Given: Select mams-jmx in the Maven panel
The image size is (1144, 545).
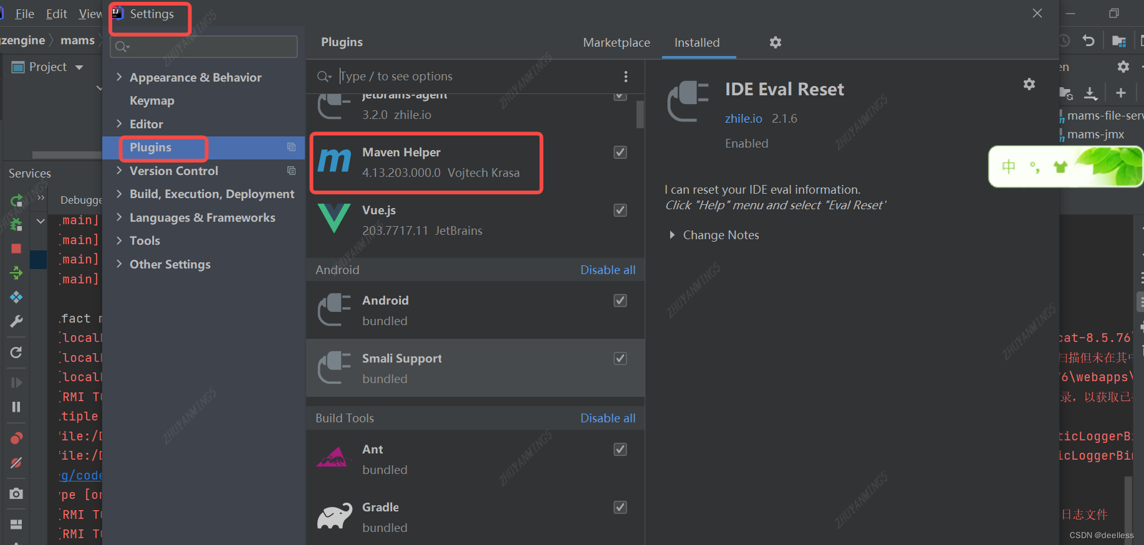Looking at the screenshot, I should point(1095,135).
